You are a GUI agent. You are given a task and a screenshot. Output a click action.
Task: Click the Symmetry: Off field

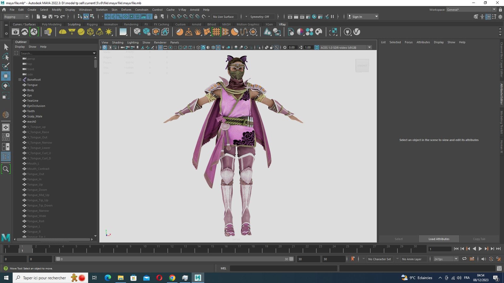[261, 17]
